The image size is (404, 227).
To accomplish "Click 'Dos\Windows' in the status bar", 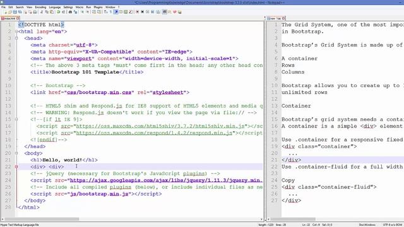I will (367, 225).
